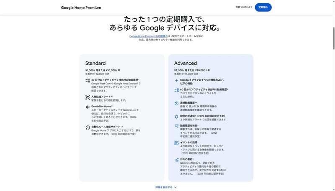Click the chevron next to 詳細を表示する
Screen dimensions: 335x191
coord(175,187)
